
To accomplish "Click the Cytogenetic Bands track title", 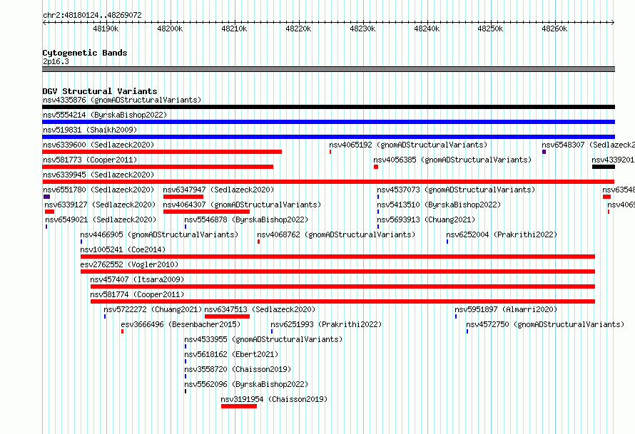I will coord(85,53).
